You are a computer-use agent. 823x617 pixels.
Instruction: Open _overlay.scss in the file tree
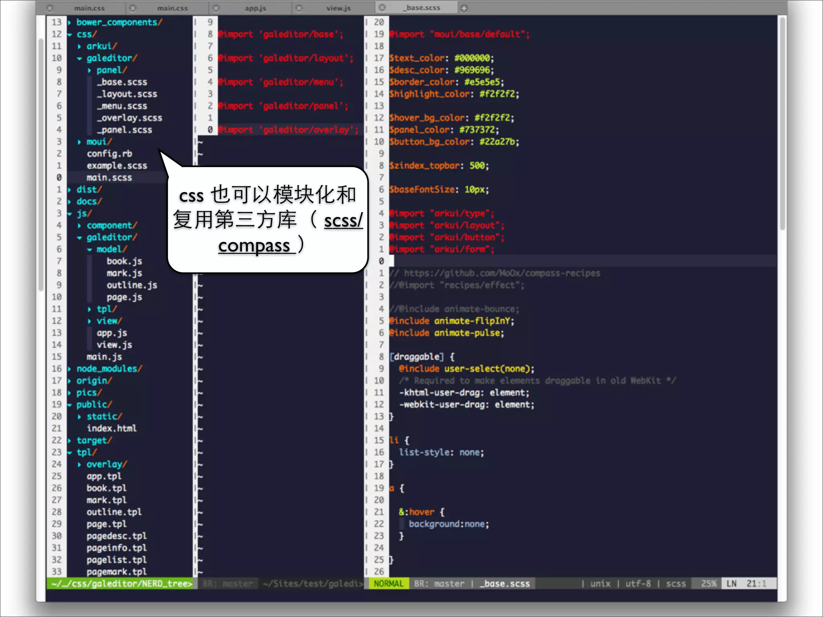pos(129,118)
